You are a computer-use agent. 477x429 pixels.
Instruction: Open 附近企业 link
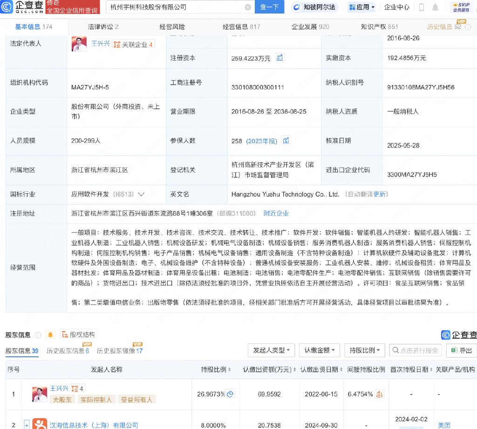coord(276,213)
